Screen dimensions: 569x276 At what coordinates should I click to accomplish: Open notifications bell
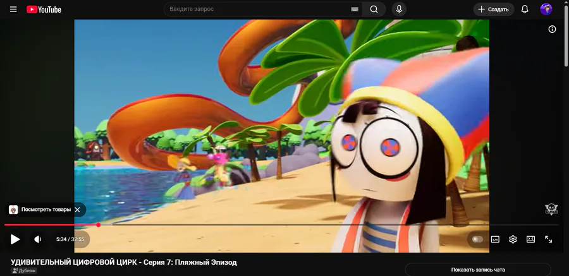[525, 9]
